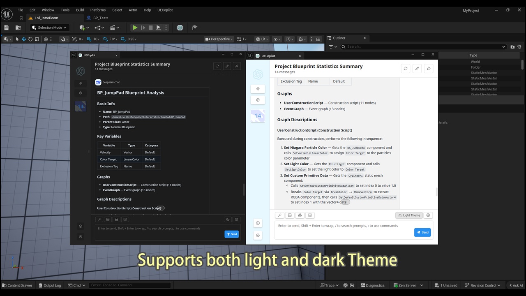The height and width of the screenshot is (296, 526).
Task: Activate the Rotate gizmo tool
Action: pos(30,39)
